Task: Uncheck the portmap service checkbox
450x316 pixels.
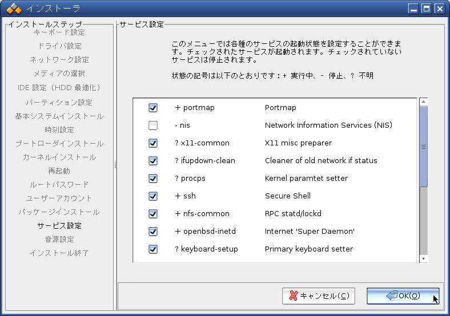Action: [153, 108]
